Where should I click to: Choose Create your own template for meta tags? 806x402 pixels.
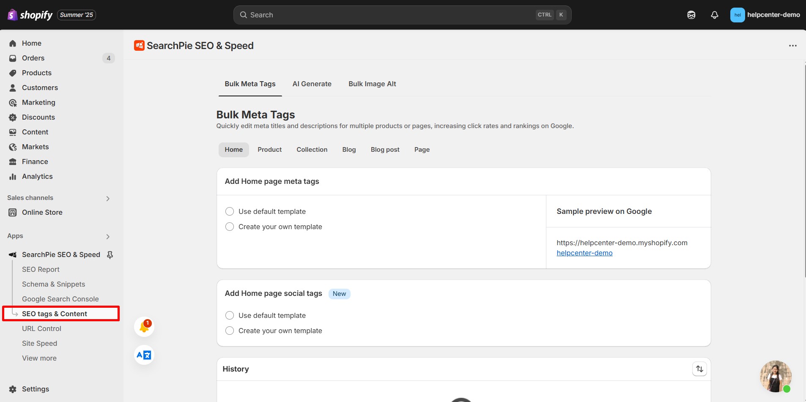(x=230, y=227)
